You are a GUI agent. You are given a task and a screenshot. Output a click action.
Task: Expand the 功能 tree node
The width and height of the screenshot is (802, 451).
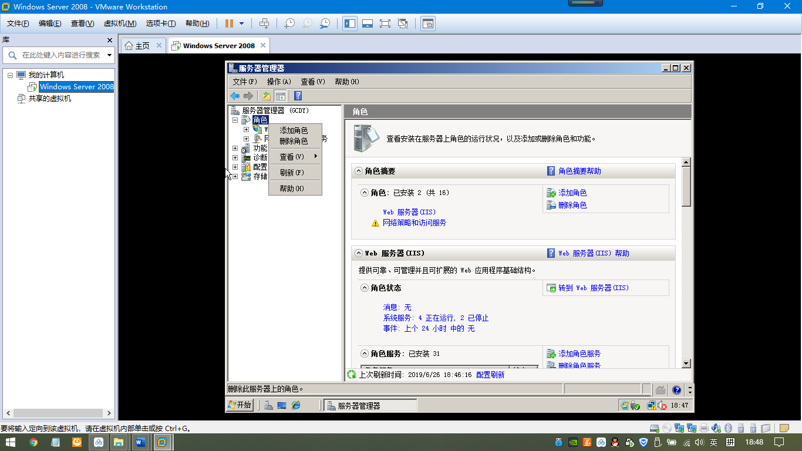(x=235, y=148)
